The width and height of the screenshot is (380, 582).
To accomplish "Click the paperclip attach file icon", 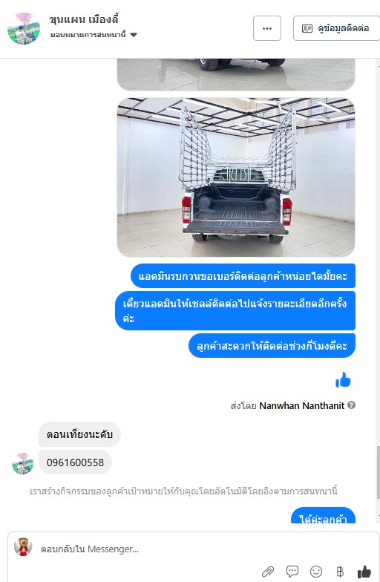I will click(x=268, y=572).
